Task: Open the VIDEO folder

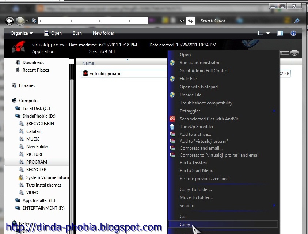Action: [28, 193]
